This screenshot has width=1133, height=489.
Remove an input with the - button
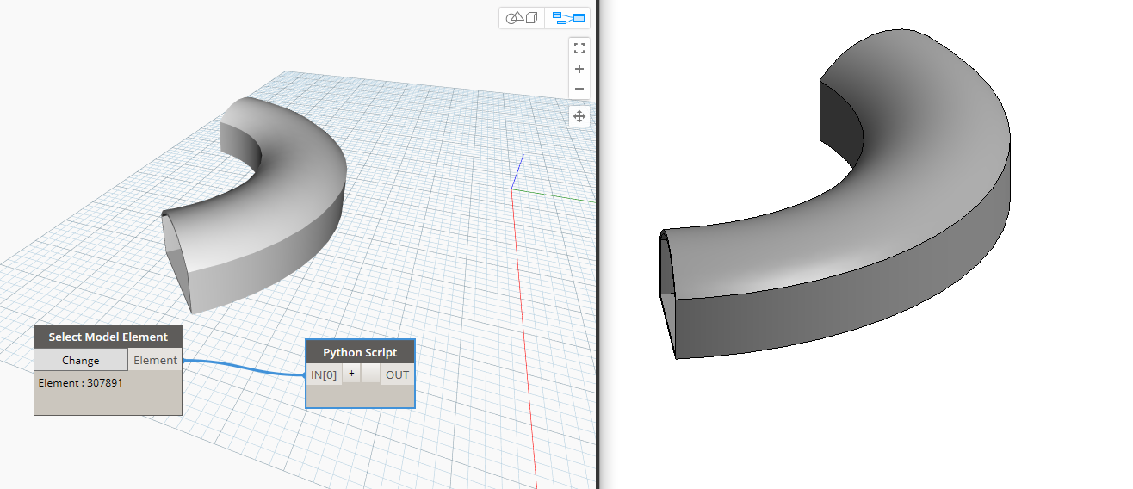pyautogui.click(x=370, y=374)
